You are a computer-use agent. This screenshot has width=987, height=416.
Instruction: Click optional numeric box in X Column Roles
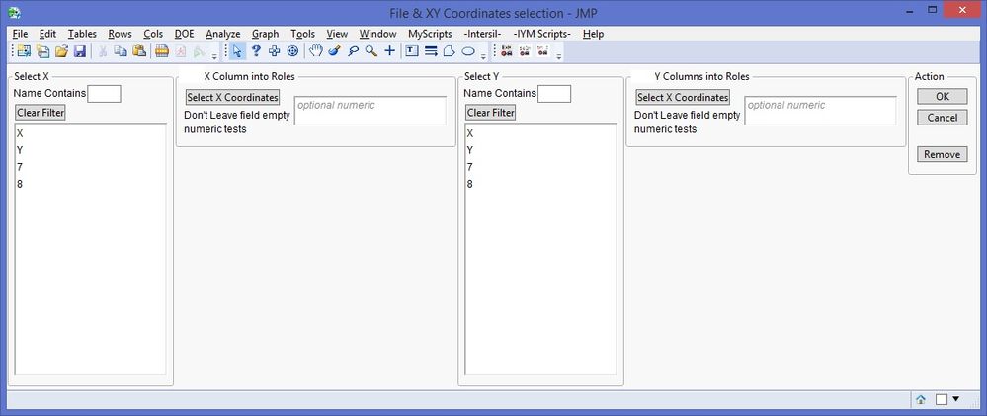point(370,111)
